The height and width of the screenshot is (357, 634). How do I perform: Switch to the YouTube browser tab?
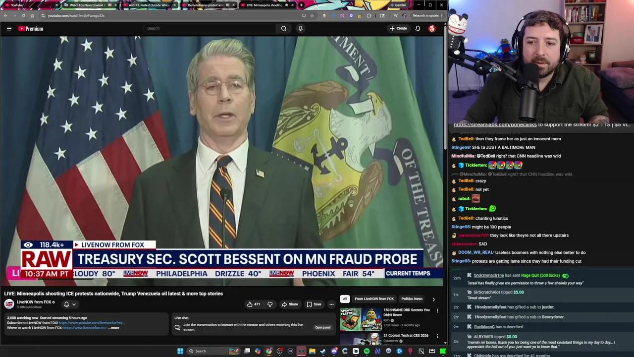point(30,5)
